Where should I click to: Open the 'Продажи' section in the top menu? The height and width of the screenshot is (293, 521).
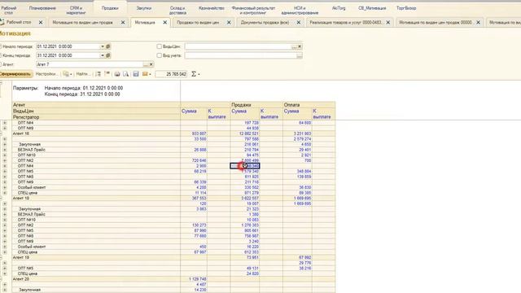[x=110, y=8]
